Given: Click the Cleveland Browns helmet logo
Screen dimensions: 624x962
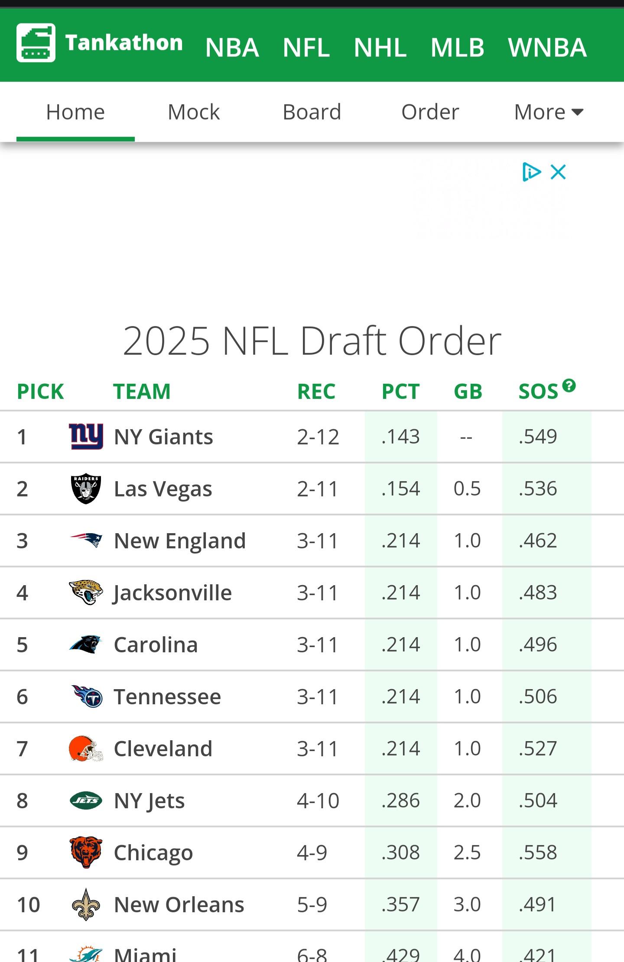Looking at the screenshot, I should [x=86, y=748].
